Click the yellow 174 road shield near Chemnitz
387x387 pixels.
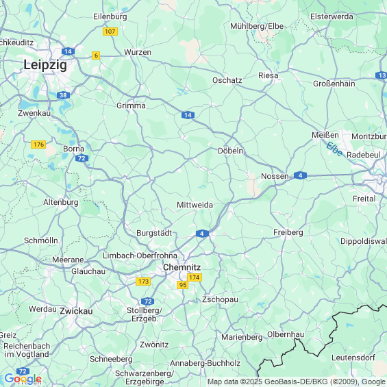(x=195, y=277)
